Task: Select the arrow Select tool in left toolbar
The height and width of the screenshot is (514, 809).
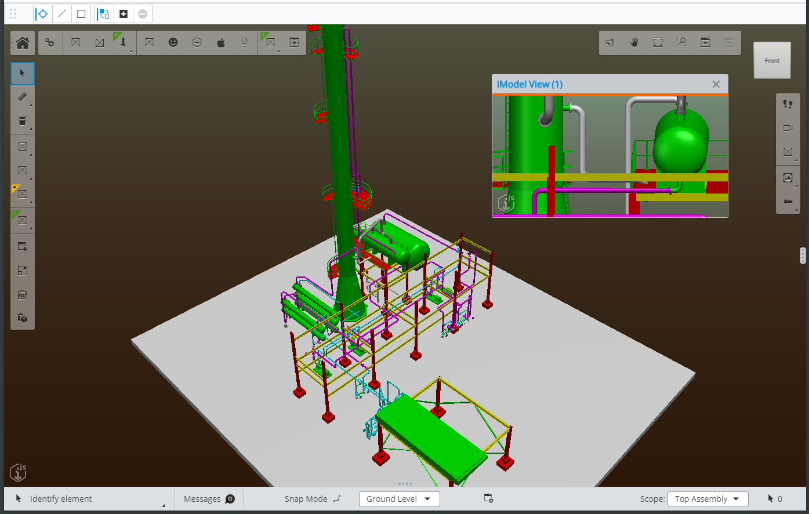Action: point(23,74)
